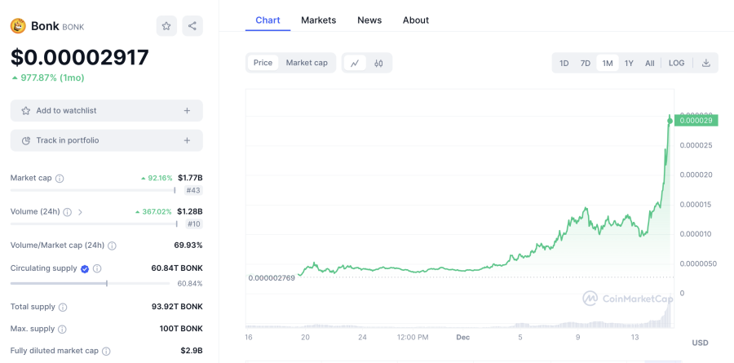Show Total supply info icon
This screenshot has height=363, width=734.
[x=63, y=308]
